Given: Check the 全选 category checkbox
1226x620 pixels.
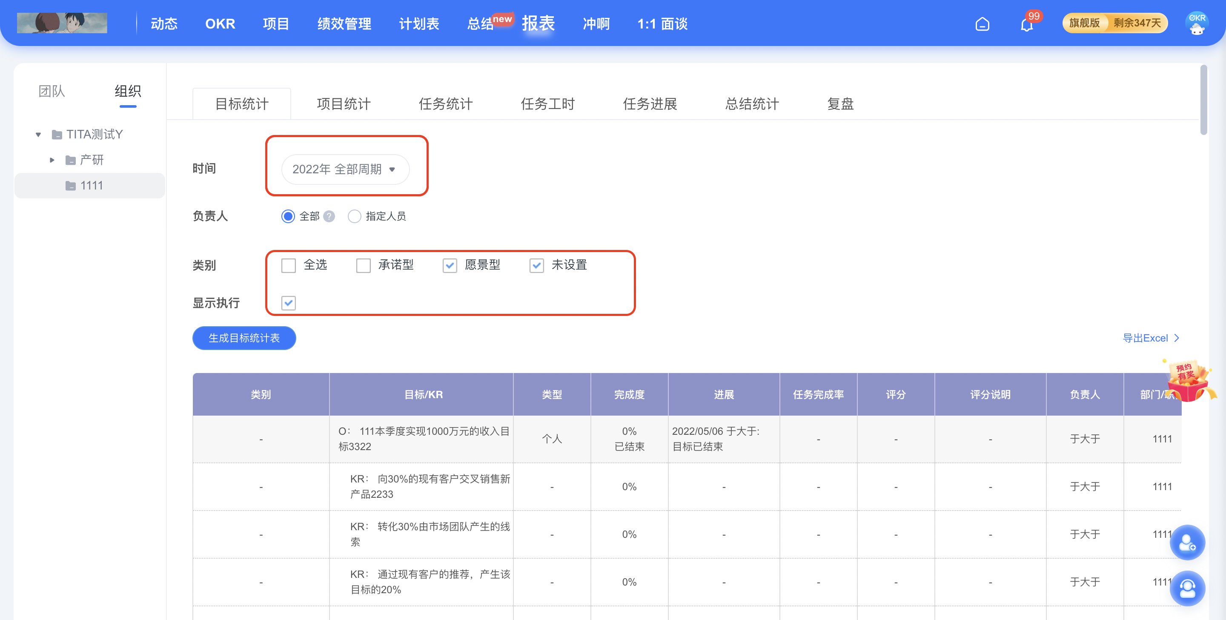Looking at the screenshot, I should pos(289,265).
